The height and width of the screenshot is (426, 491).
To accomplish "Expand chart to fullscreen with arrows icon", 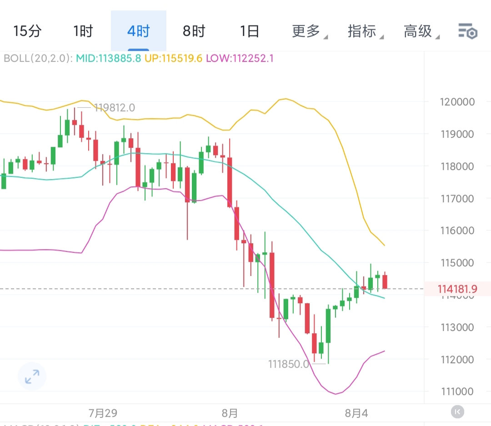I will 32,377.
